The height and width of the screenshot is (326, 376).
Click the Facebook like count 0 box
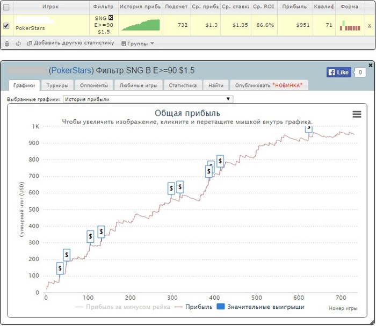[360, 72]
